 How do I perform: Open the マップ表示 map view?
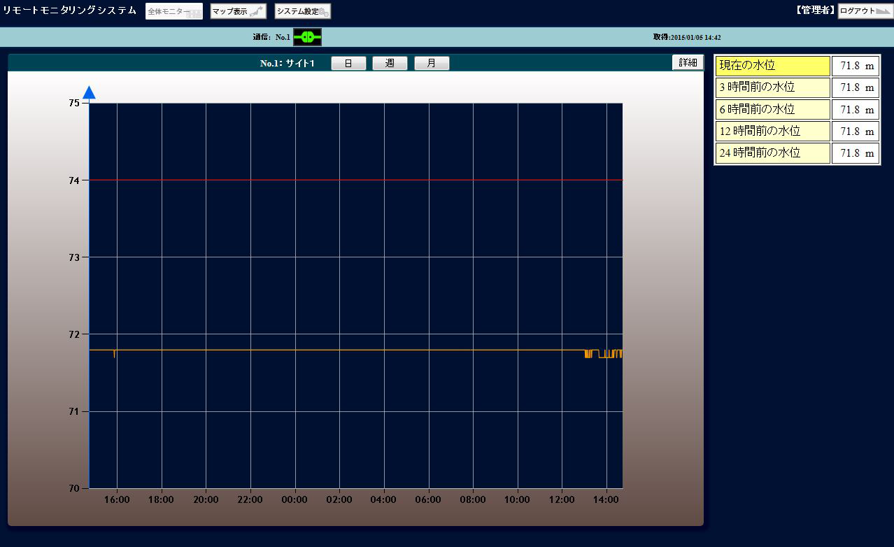(x=239, y=11)
